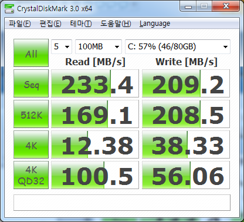
Task: Select the 4K QD32 read result 100.5
Action: tap(95, 175)
